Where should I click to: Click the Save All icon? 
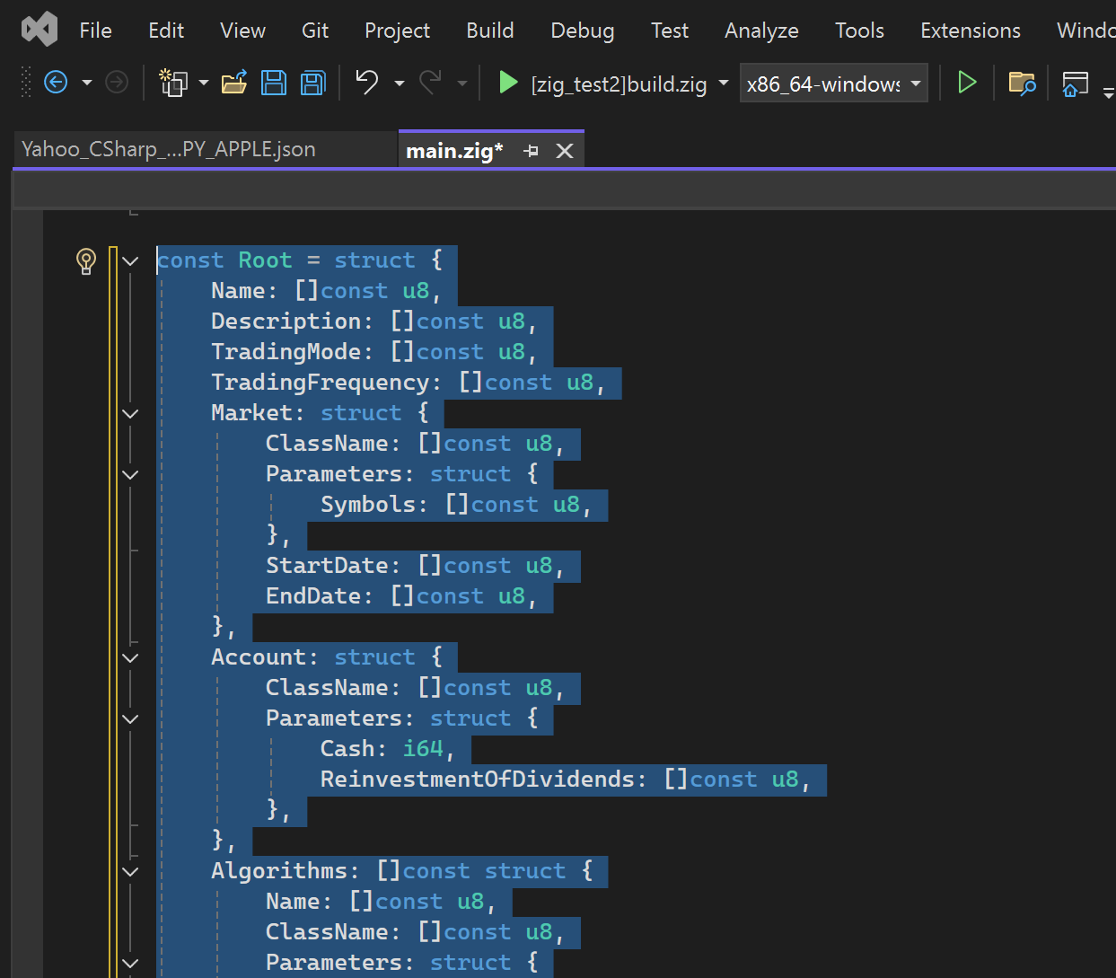(x=312, y=83)
